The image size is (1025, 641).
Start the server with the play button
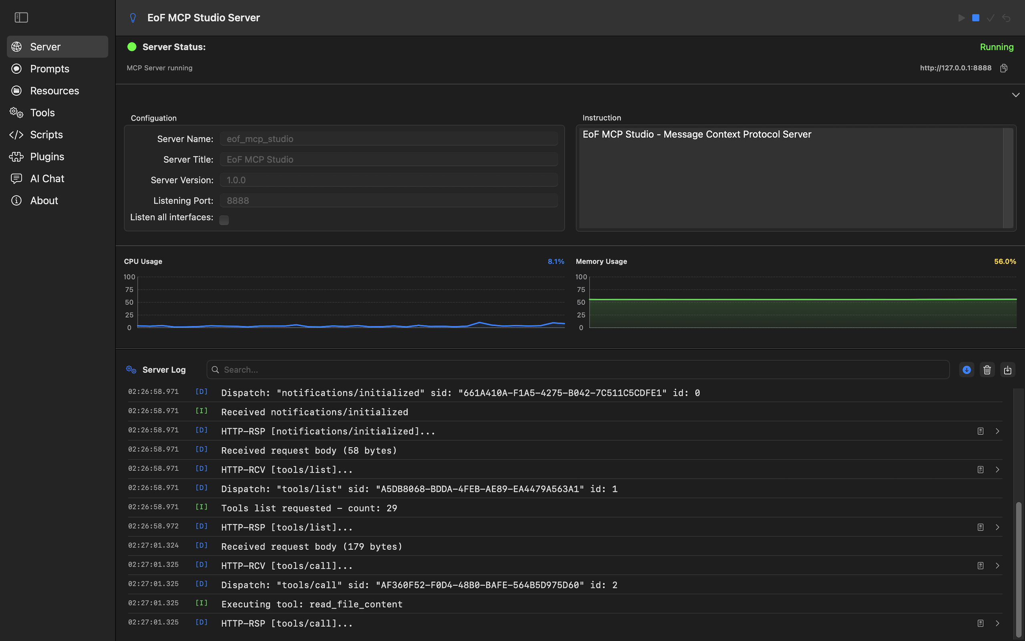[x=961, y=18]
